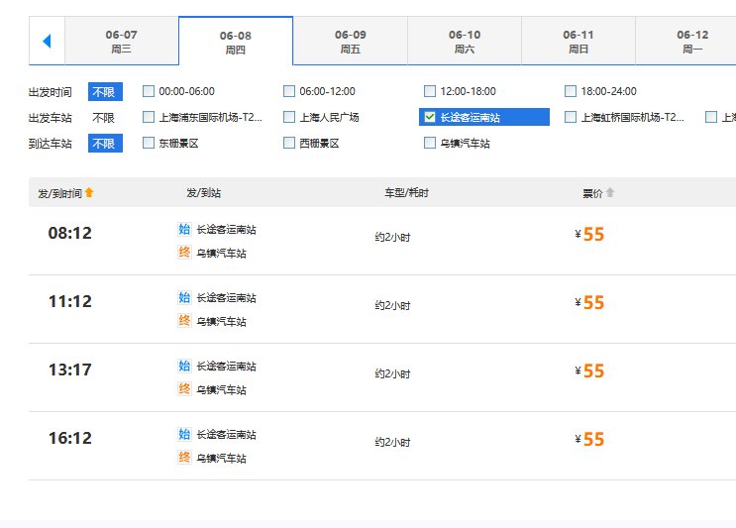The width and height of the screenshot is (736, 528).
Task: Click 终 end icon in 11:12 row
Action: coord(184,321)
